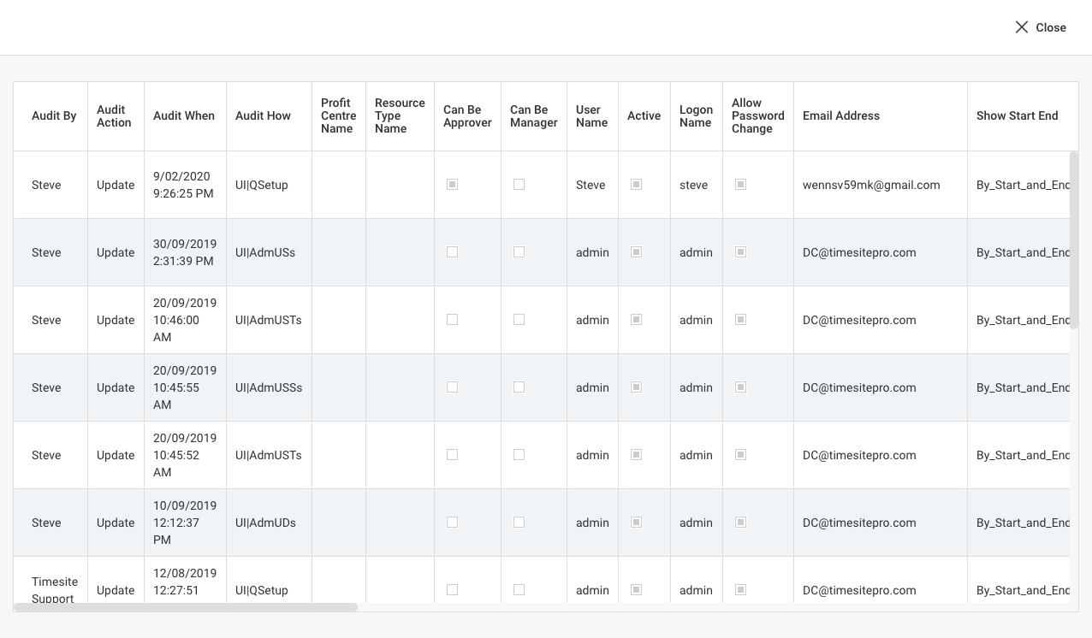Toggle Active checkbox in 30/09/2019 row

[x=636, y=252]
